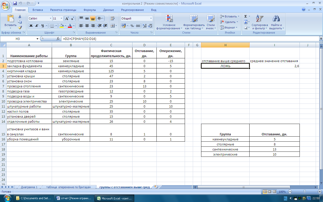The height and width of the screenshot is (202, 323).
Task: Click the Merge and Center icon
Action: point(112,26)
